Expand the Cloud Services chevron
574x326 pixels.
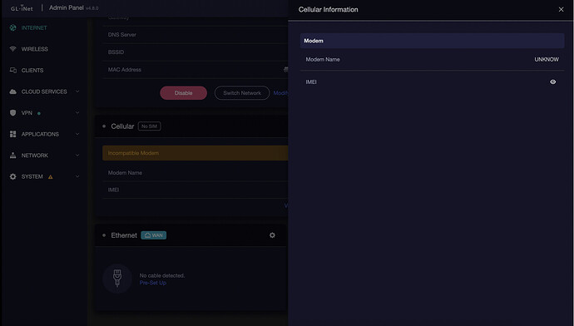coord(77,91)
